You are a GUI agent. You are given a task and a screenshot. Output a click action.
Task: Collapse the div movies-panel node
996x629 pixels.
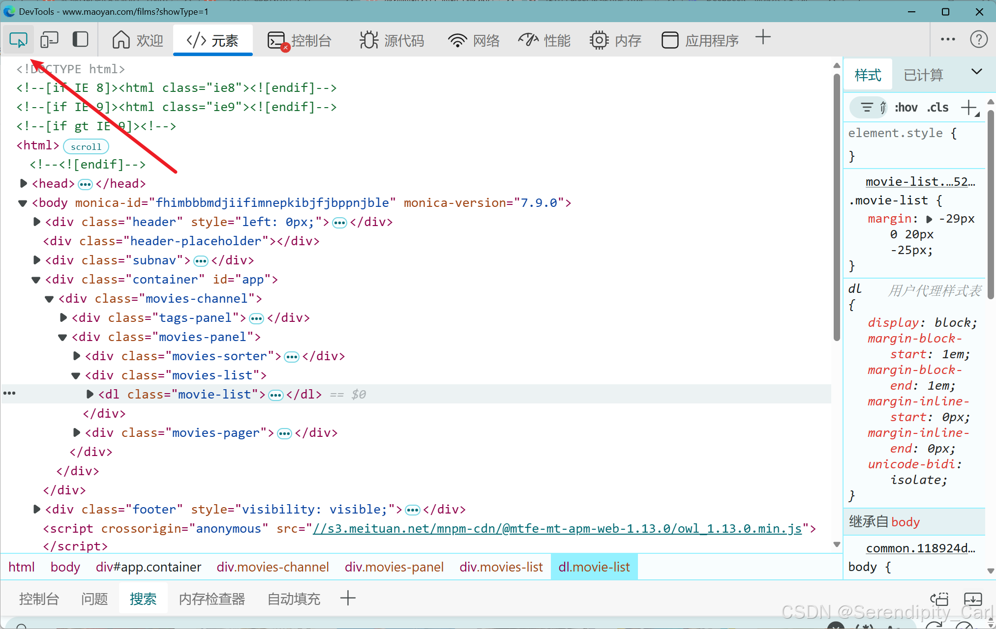[62, 337]
